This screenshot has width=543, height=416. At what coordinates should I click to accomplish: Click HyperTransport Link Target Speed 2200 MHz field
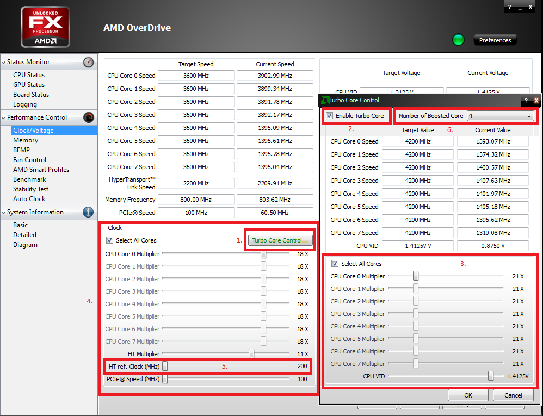coord(196,183)
